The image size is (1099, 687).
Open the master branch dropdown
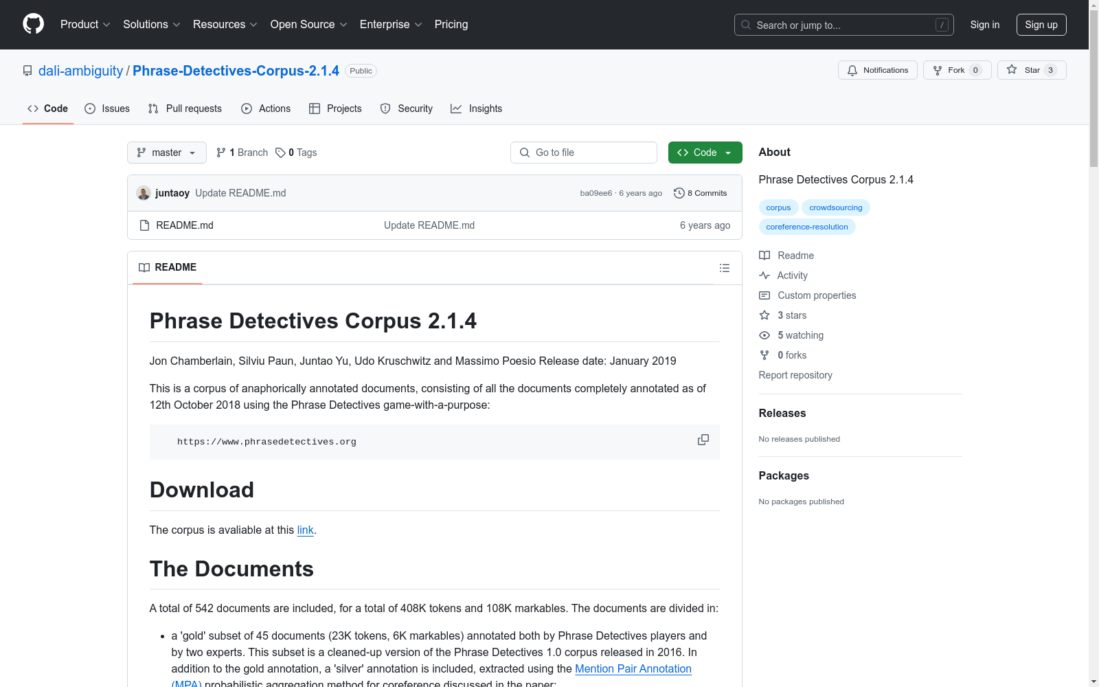(x=167, y=153)
